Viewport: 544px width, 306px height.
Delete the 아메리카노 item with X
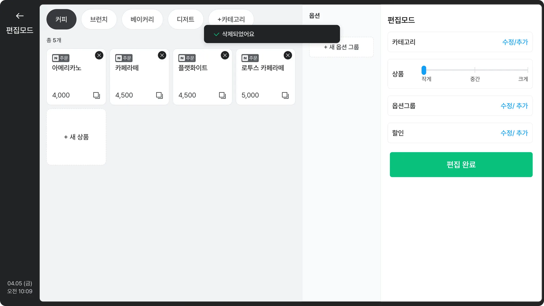tap(99, 55)
